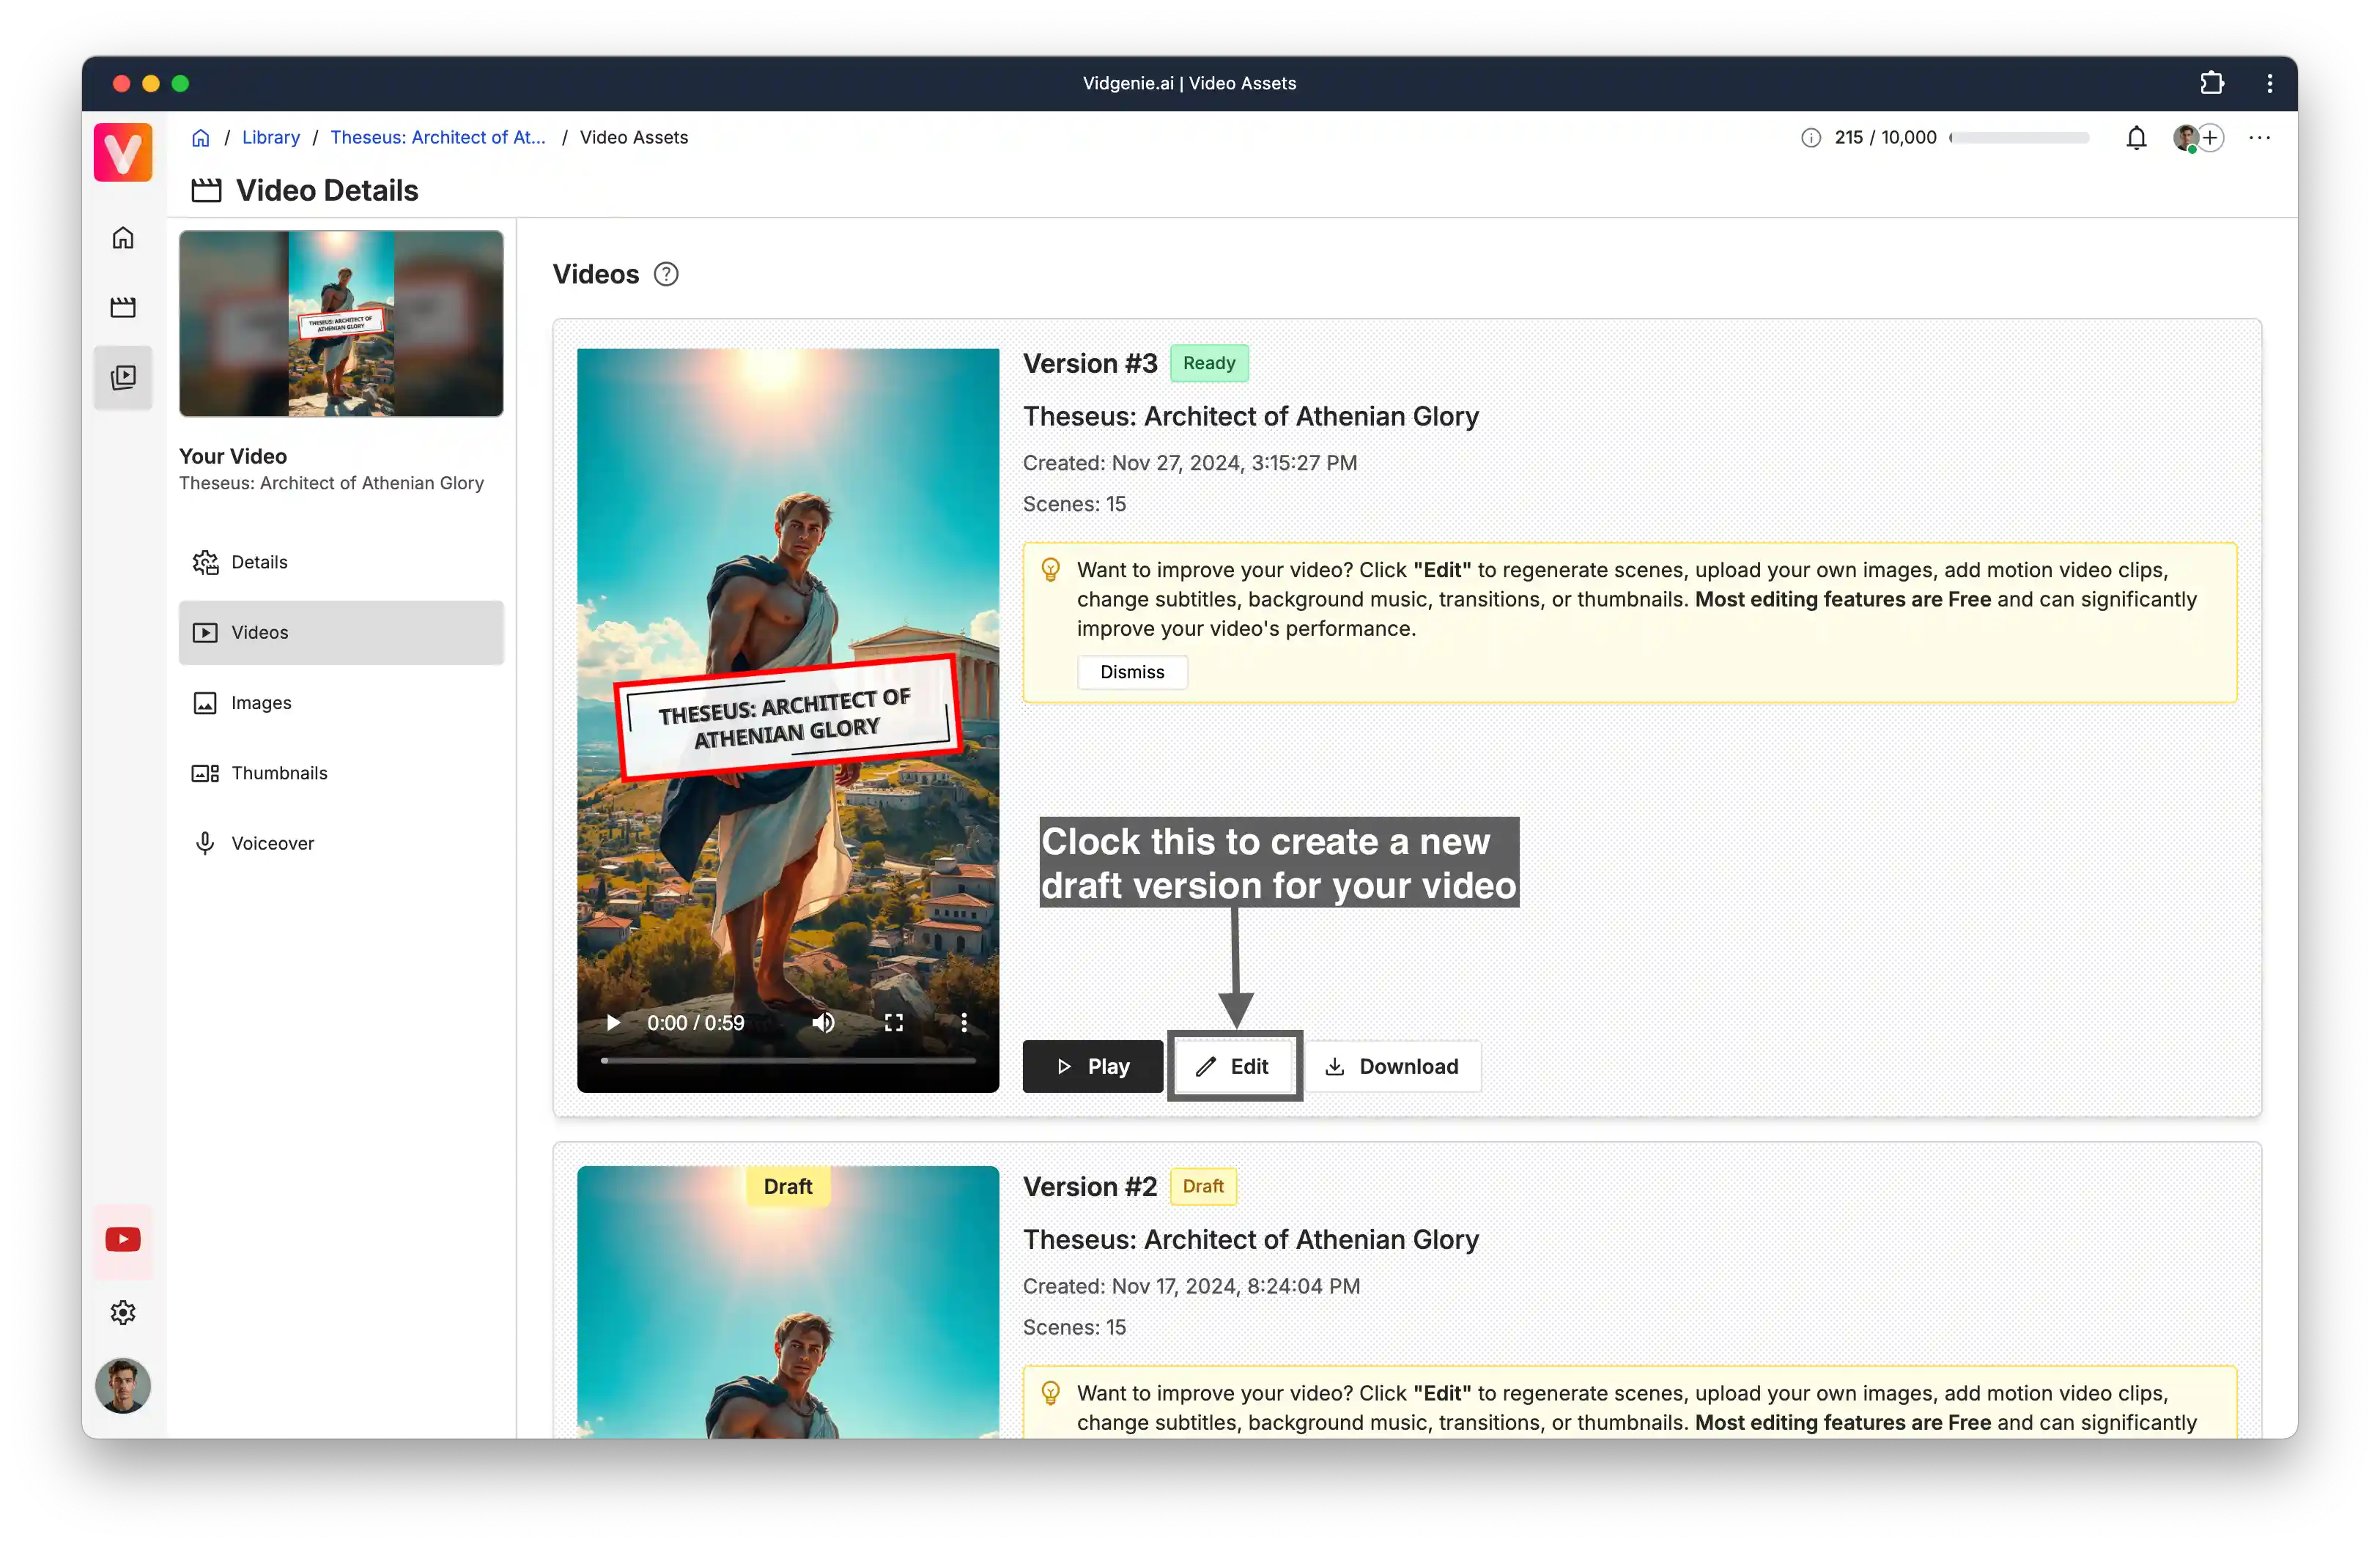Select Images in the side menu
This screenshot has width=2380, height=1547.
tap(341, 702)
